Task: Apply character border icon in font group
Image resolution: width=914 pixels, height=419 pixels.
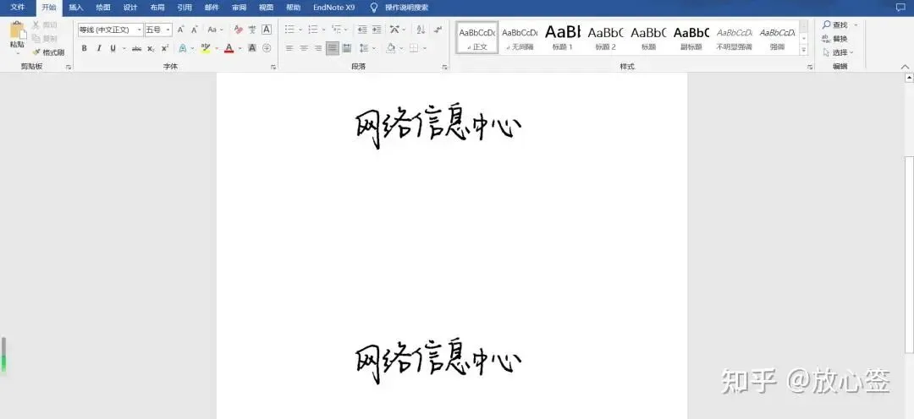Action: coord(267,30)
